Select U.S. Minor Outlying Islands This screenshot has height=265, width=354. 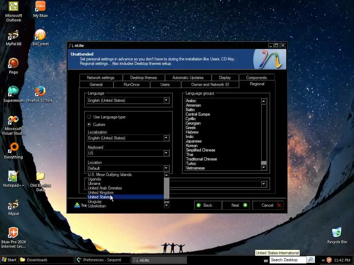coord(125,174)
